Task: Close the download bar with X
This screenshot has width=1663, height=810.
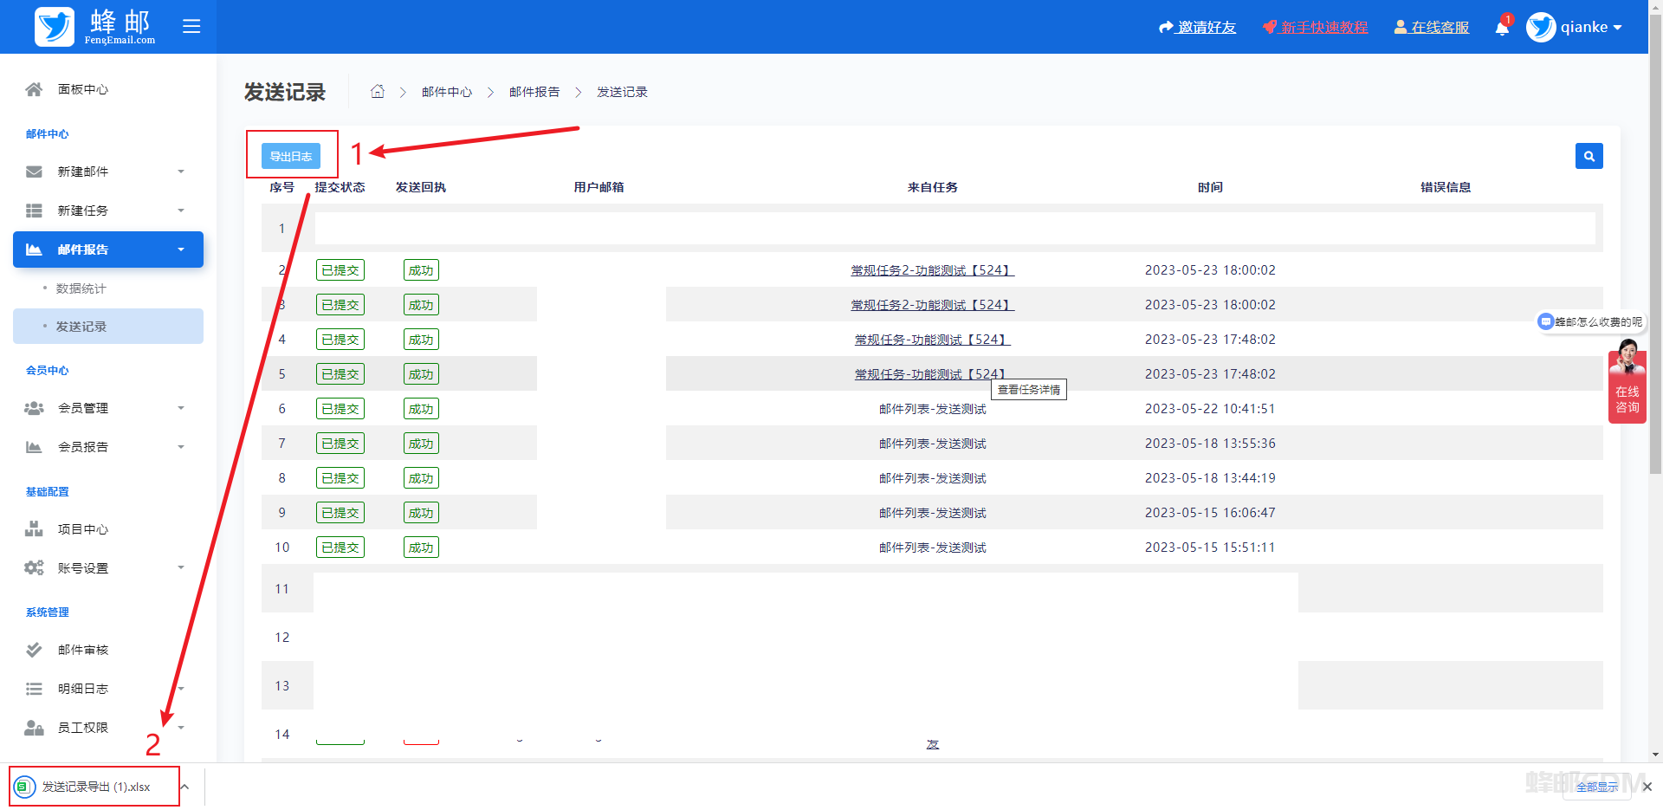Action: 1647,787
